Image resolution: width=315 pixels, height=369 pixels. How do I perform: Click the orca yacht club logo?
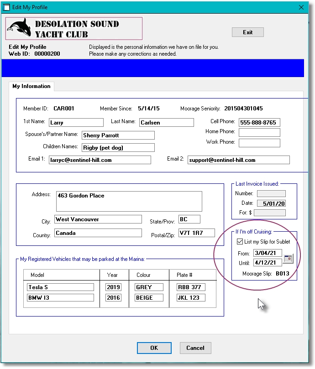point(74,28)
